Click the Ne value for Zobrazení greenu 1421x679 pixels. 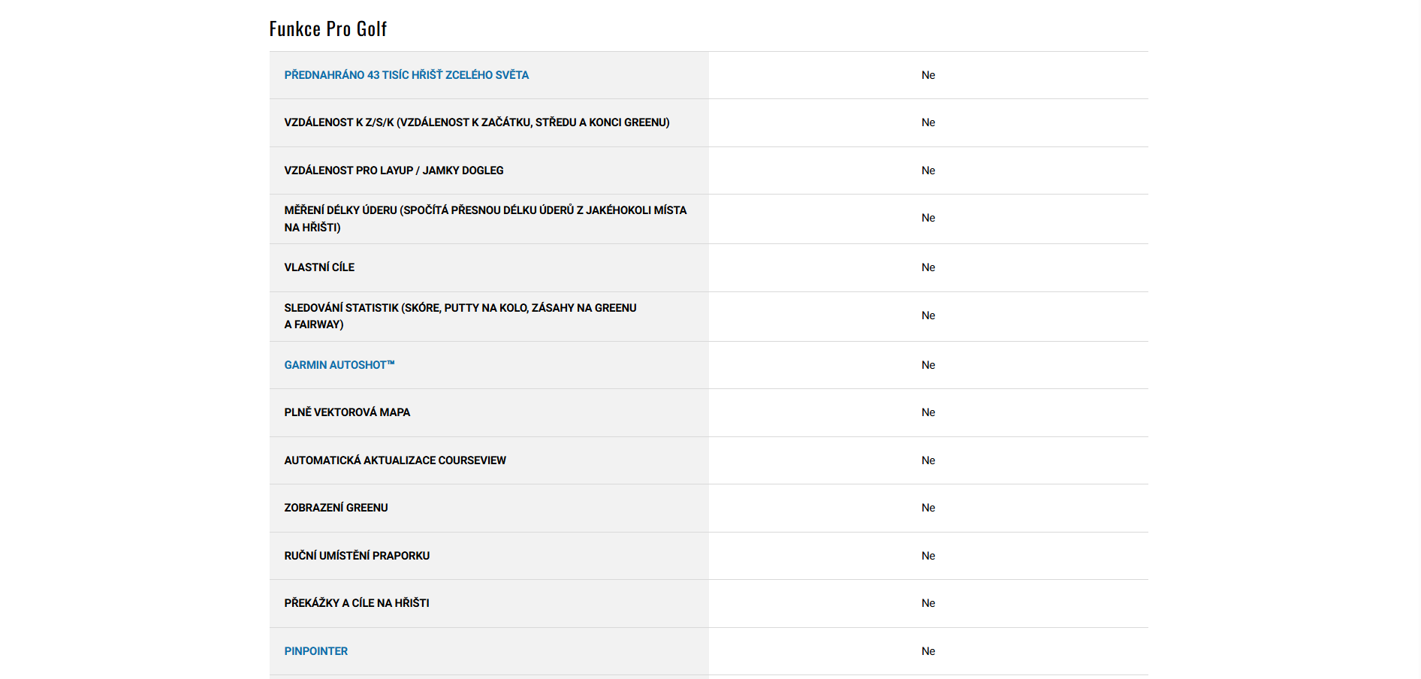(x=928, y=508)
